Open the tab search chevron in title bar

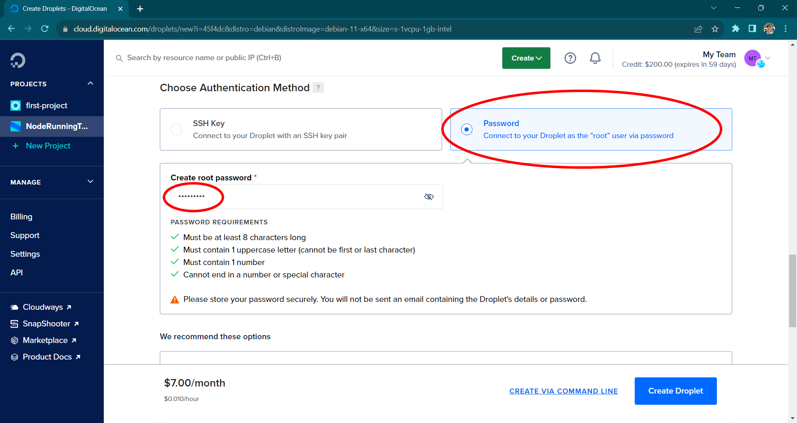click(x=714, y=8)
